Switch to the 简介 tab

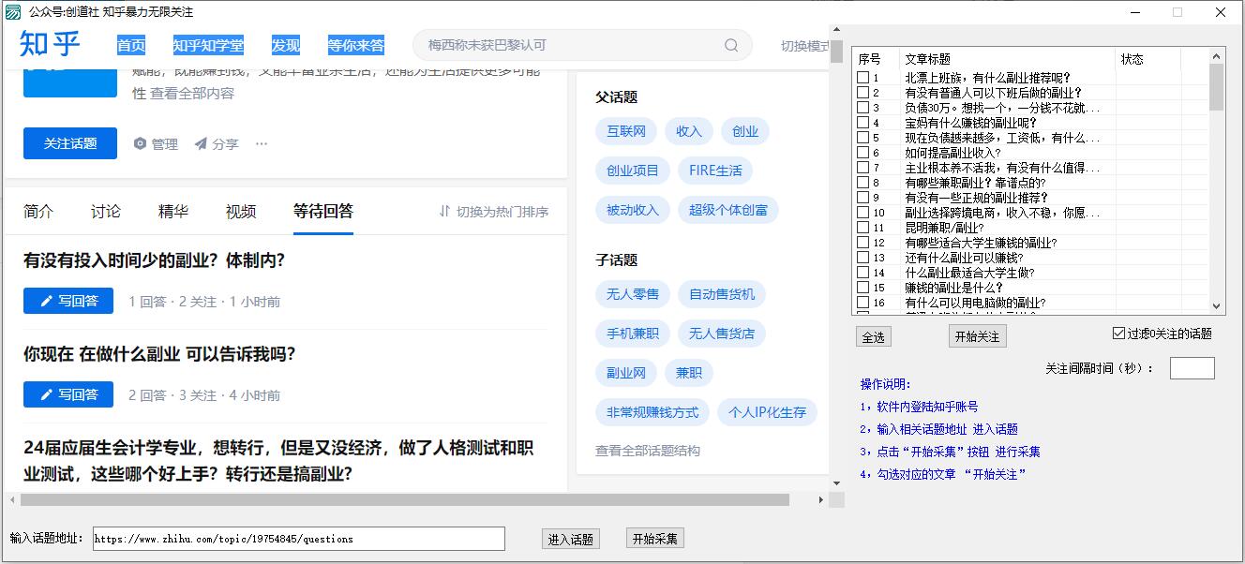click(x=38, y=212)
